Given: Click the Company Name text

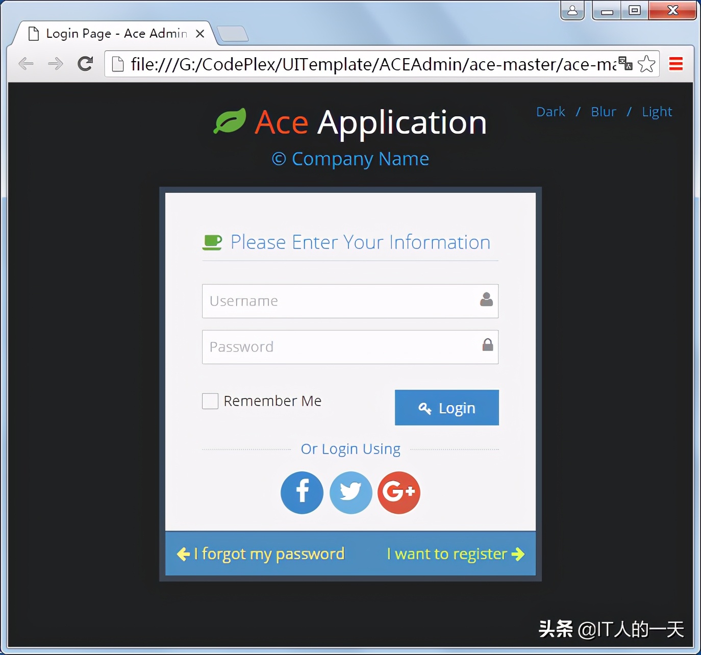Looking at the screenshot, I should pyautogui.click(x=350, y=159).
